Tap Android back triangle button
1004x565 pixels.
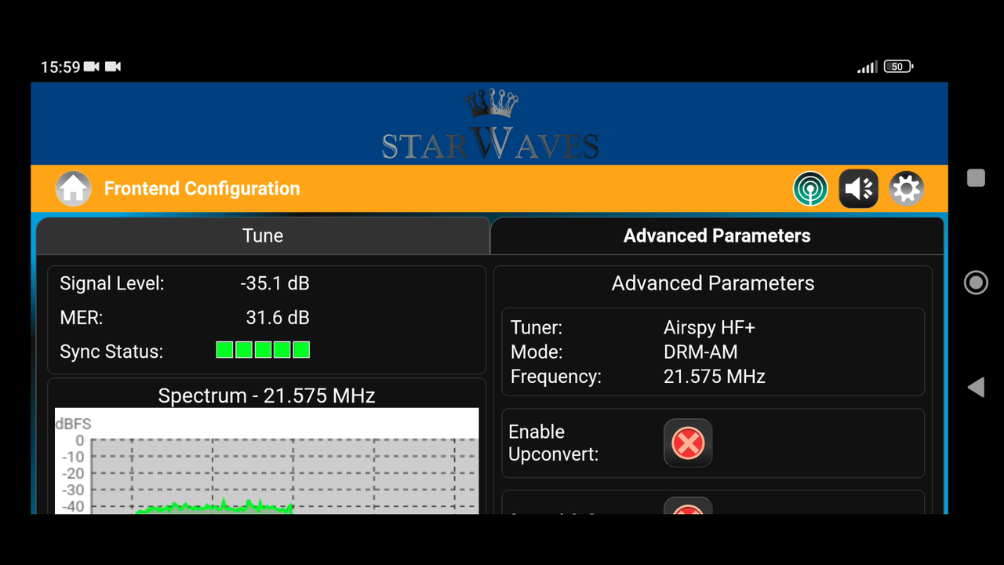click(976, 387)
